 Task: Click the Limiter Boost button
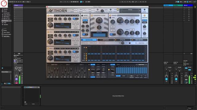(x=144, y=20)
